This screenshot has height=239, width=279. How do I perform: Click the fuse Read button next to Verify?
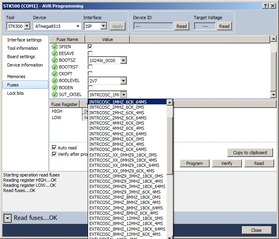(259, 163)
